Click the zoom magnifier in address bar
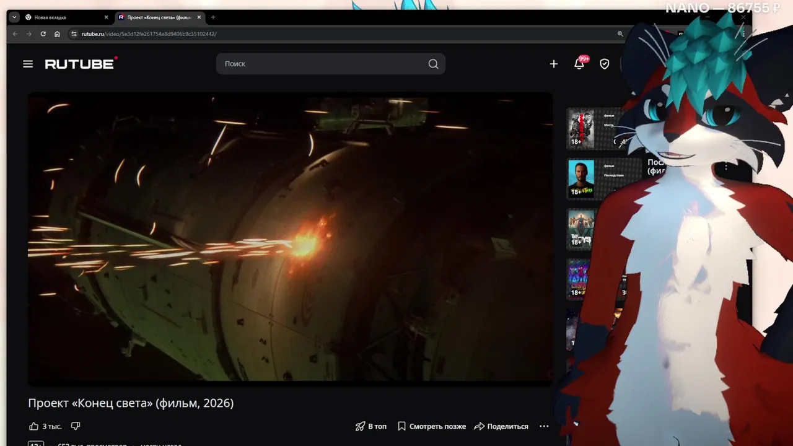The image size is (793, 446). click(620, 33)
